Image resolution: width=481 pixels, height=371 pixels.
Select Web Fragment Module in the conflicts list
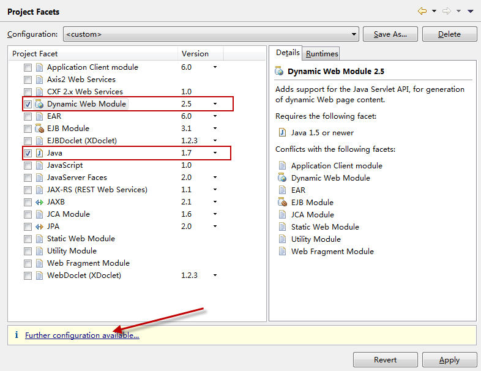pos(332,252)
